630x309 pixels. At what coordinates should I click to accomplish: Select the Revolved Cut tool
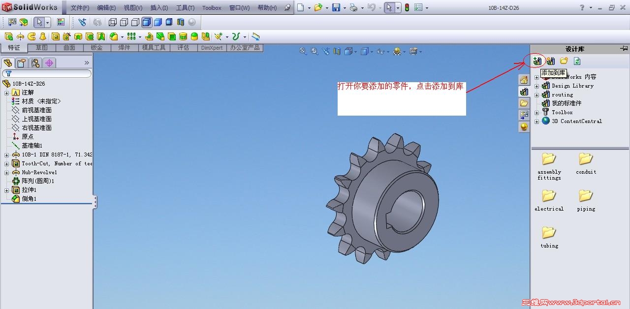pos(78,36)
